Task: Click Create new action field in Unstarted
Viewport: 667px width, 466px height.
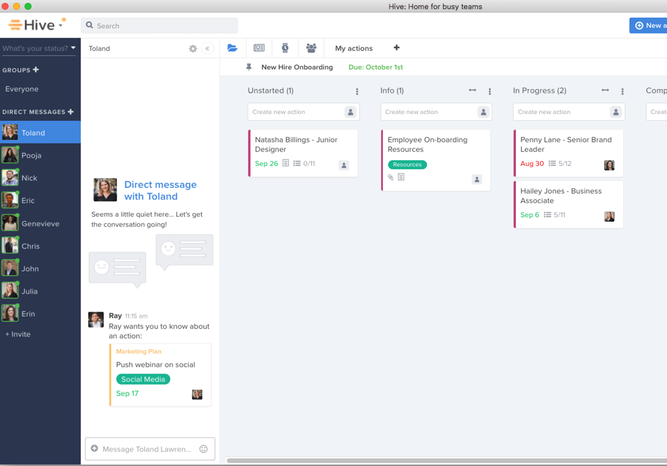Action: (303, 112)
